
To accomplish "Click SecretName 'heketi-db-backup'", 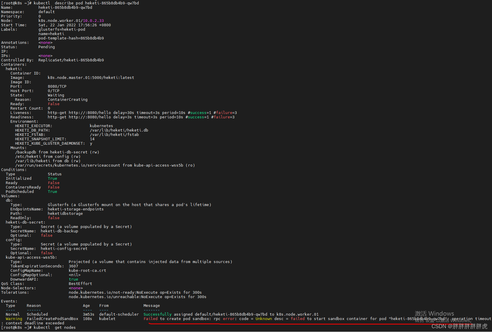I will point(60,231).
